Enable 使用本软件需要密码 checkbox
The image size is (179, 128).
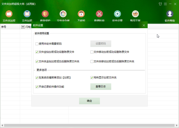tap(37, 44)
